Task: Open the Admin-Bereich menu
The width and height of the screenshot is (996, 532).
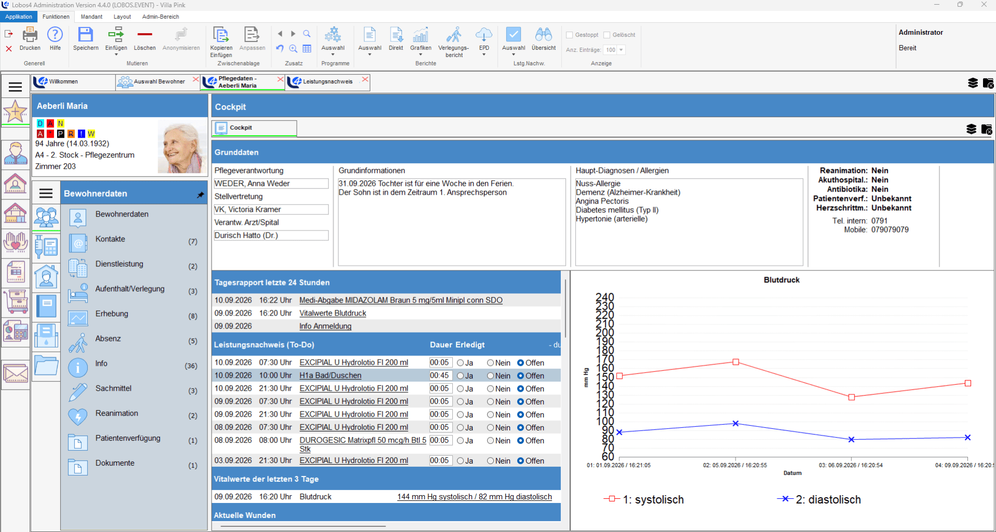Action: [160, 17]
